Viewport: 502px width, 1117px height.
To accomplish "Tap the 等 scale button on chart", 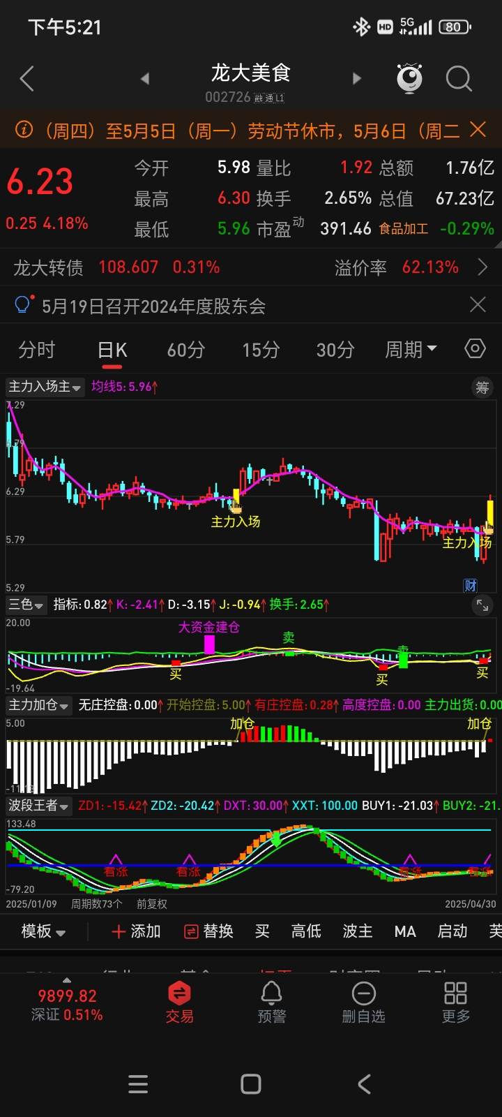I will pyautogui.click(x=482, y=387).
